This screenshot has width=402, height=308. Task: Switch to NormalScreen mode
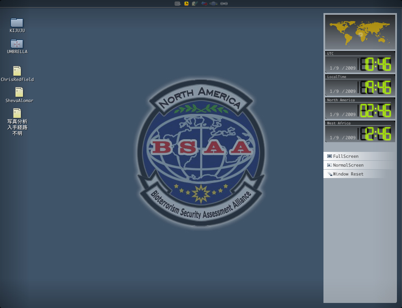pyautogui.click(x=348, y=165)
